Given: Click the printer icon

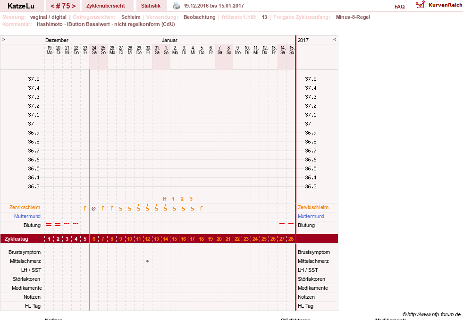Looking at the screenshot, I should pos(177,6).
